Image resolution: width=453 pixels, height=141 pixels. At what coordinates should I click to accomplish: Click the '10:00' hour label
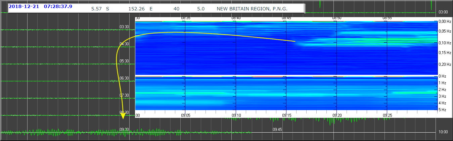[x=443, y=132]
